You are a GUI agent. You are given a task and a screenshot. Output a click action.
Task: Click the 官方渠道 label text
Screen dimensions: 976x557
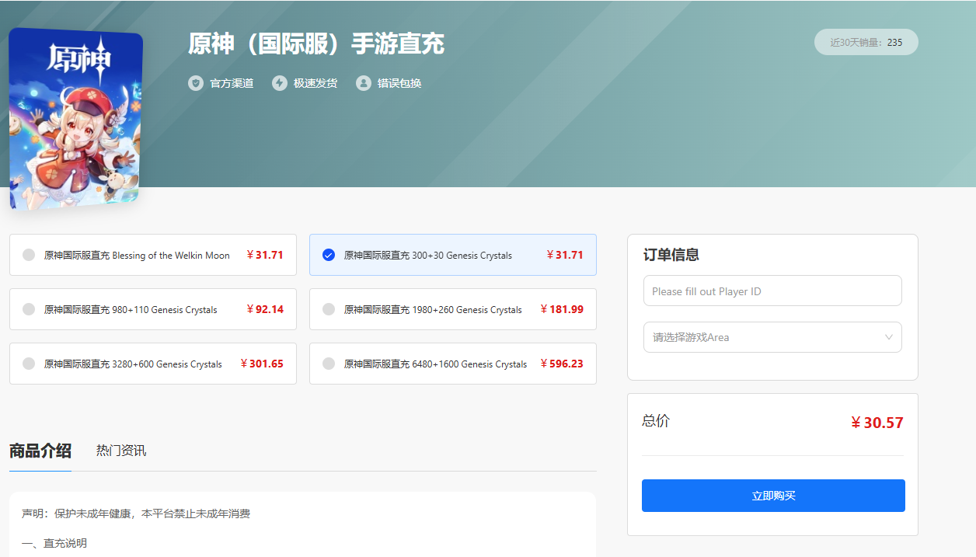coord(232,83)
